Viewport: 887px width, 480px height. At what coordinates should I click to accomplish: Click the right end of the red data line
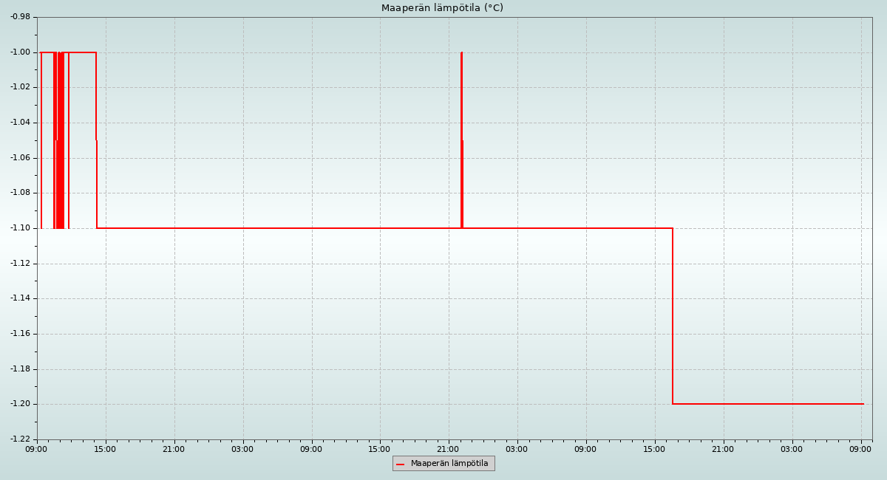pyautogui.click(x=863, y=404)
